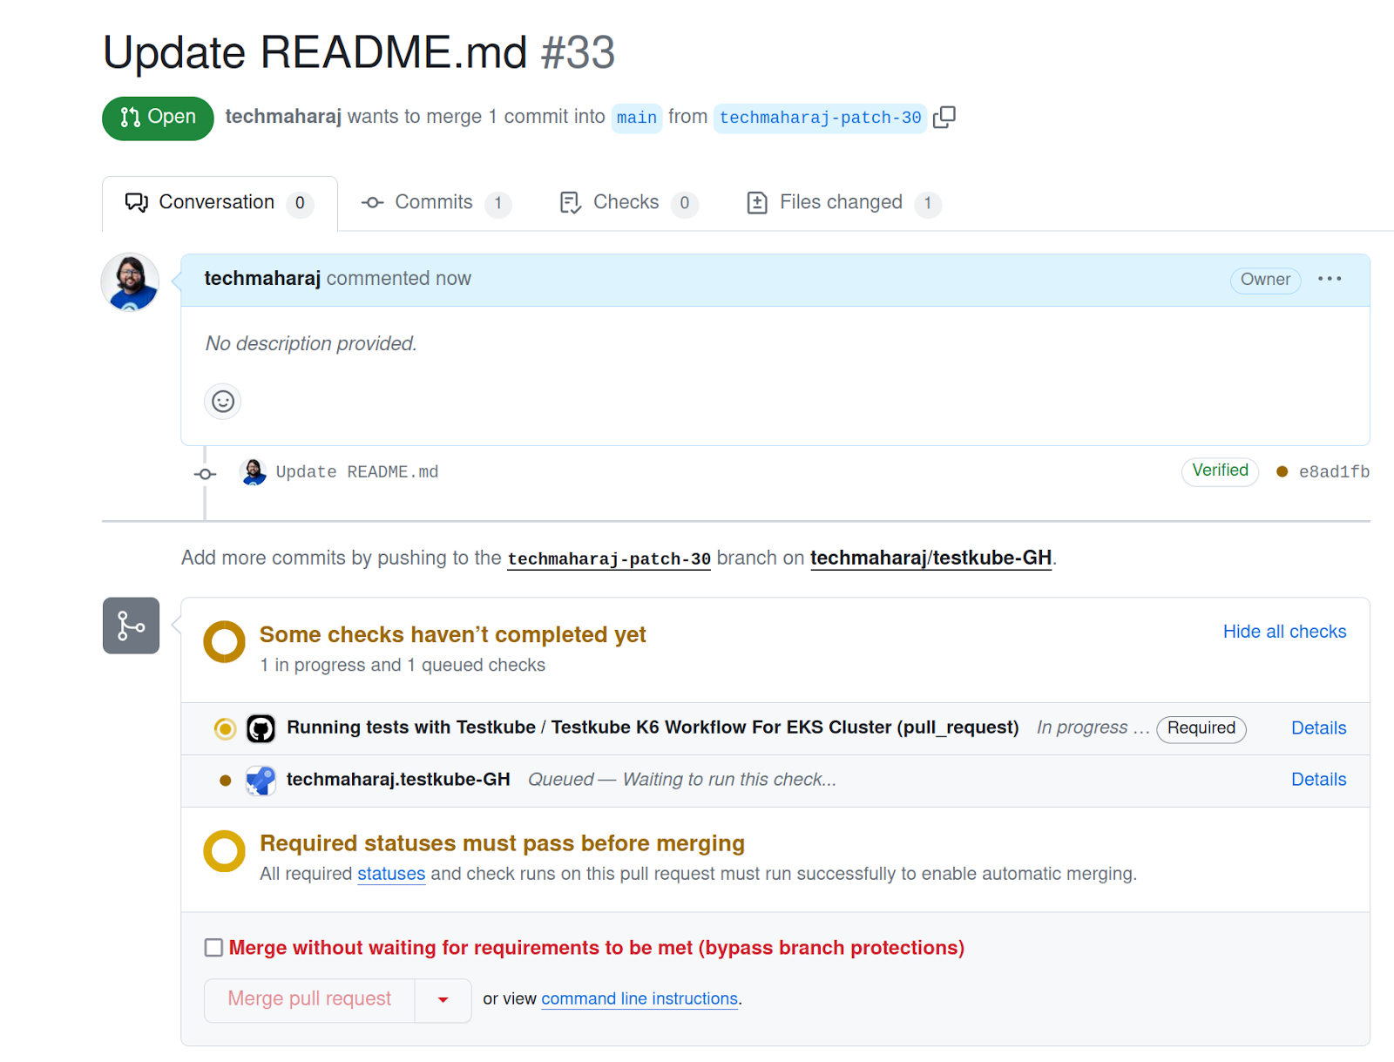The image size is (1394, 1062).
Task: Click the green Open status badge
Action: point(158,118)
